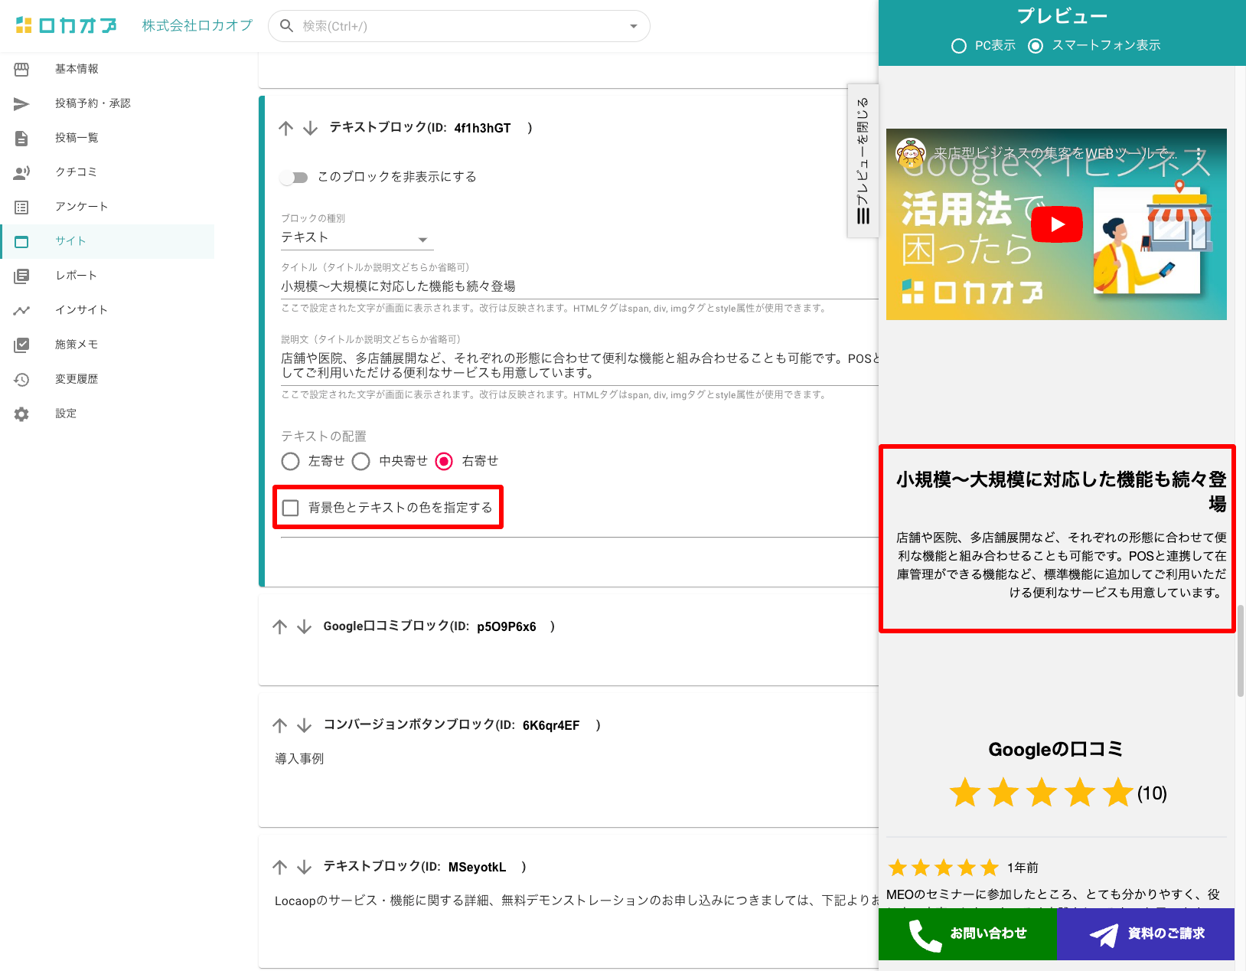
Task: Click the インサイト trend line icon
Action: 21,311
